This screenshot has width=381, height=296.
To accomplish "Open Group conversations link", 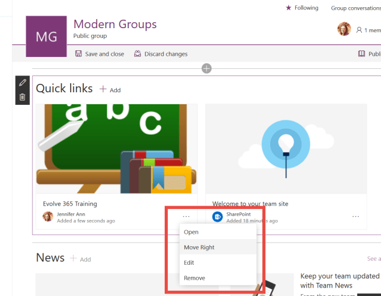I will pyautogui.click(x=355, y=8).
